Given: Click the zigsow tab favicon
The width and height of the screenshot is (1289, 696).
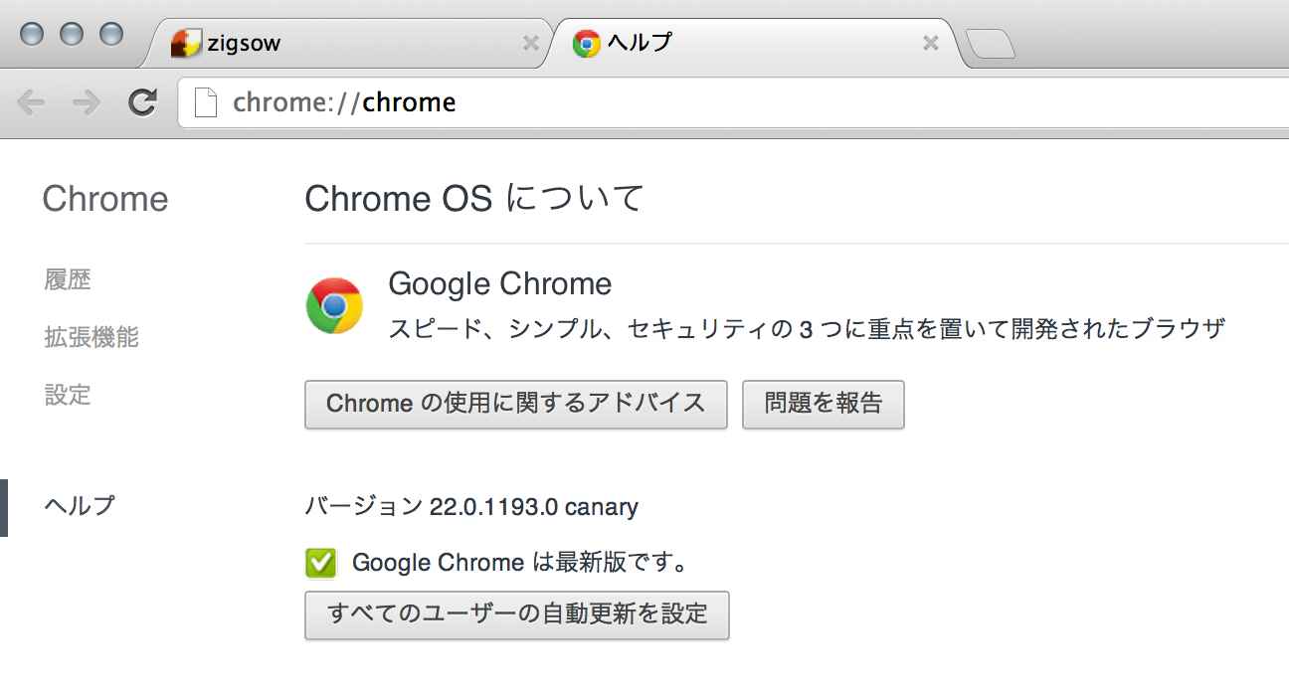Looking at the screenshot, I should [x=185, y=43].
